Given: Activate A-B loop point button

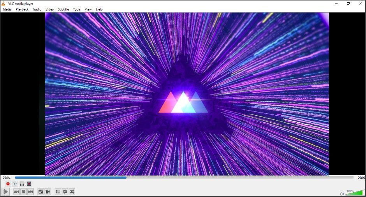Looking at the screenshot, I should (22, 184).
